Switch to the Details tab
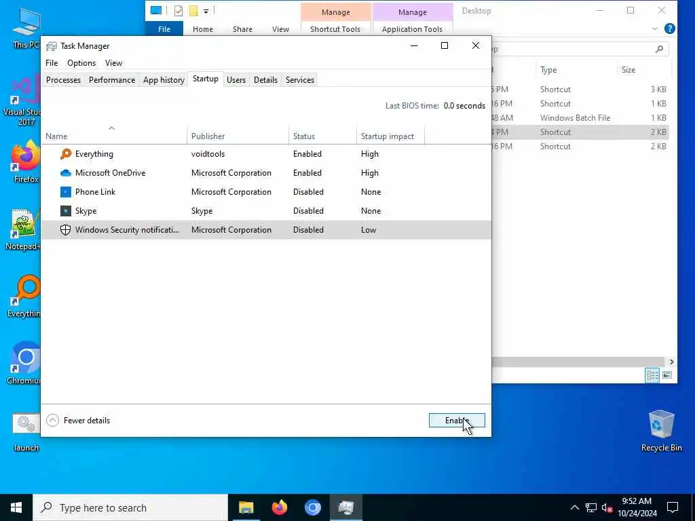Viewport: 695px width, 521px height. (265, 80)
